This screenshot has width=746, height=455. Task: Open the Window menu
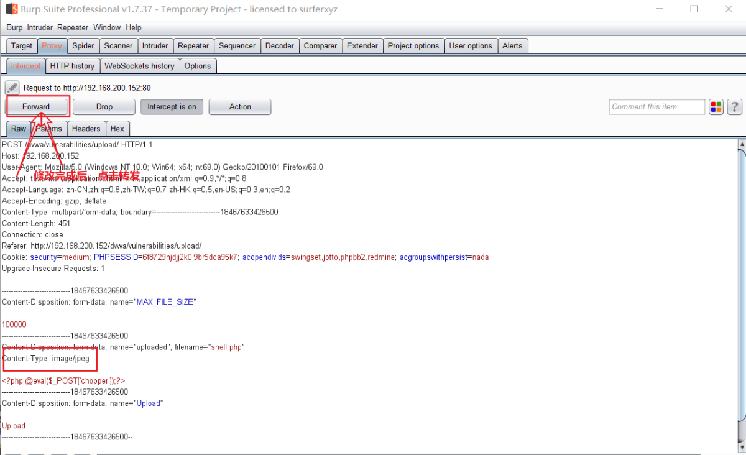click(107, 27)
